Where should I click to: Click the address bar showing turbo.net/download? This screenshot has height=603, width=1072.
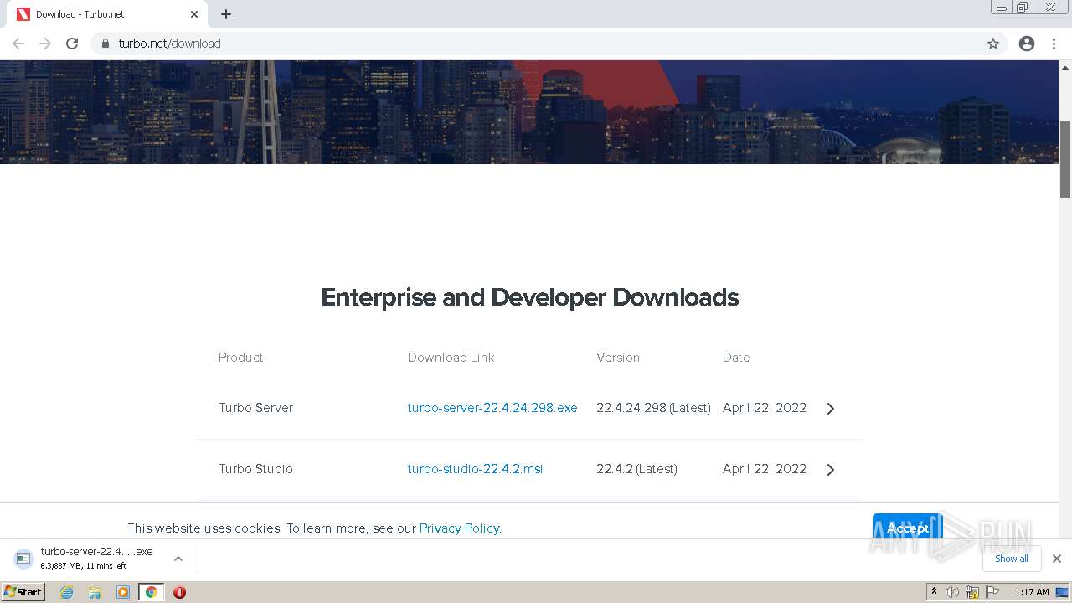536,44
